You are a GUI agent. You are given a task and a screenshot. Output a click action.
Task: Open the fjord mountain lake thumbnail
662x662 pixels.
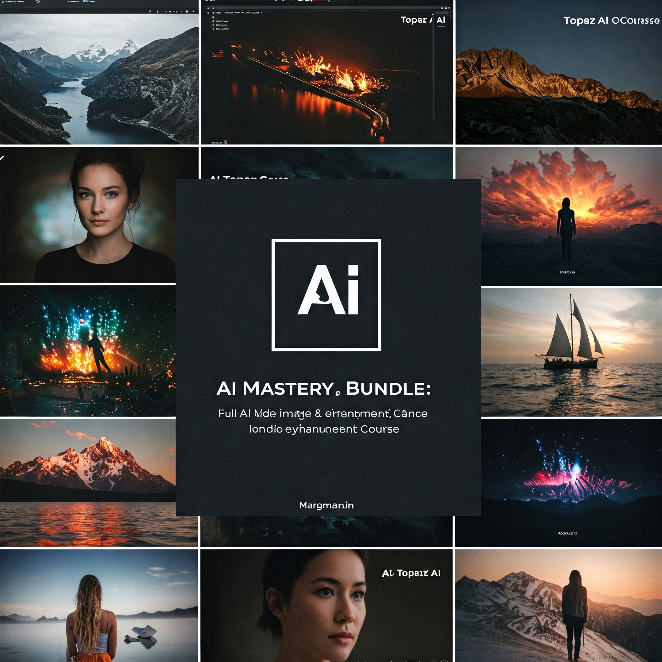(x=99, y=79)
